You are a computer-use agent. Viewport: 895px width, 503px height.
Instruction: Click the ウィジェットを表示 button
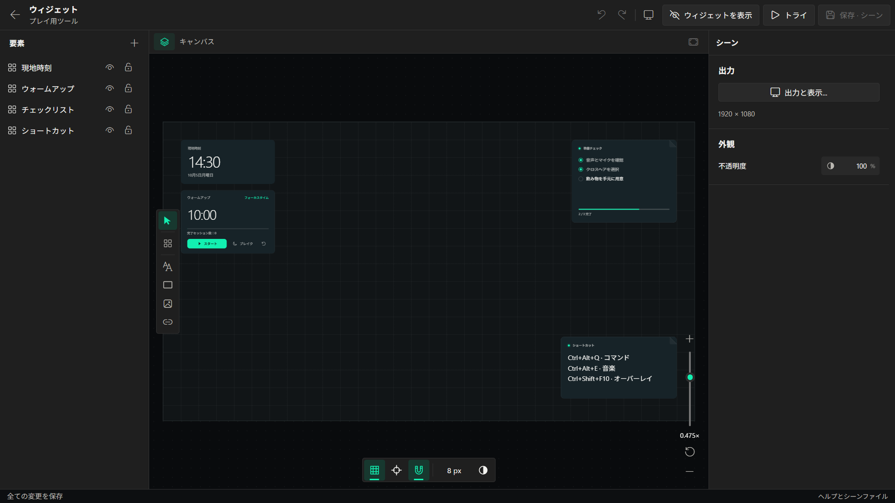(710, 15)
